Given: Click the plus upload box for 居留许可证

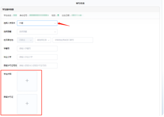Looking at the screenshot, I should [x=27, y=104].
